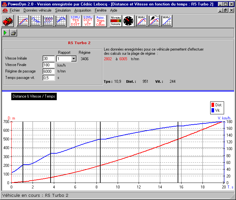Click the red Dist. legend swatch
Screen dimensions: 236x200
tap(212, 105)
